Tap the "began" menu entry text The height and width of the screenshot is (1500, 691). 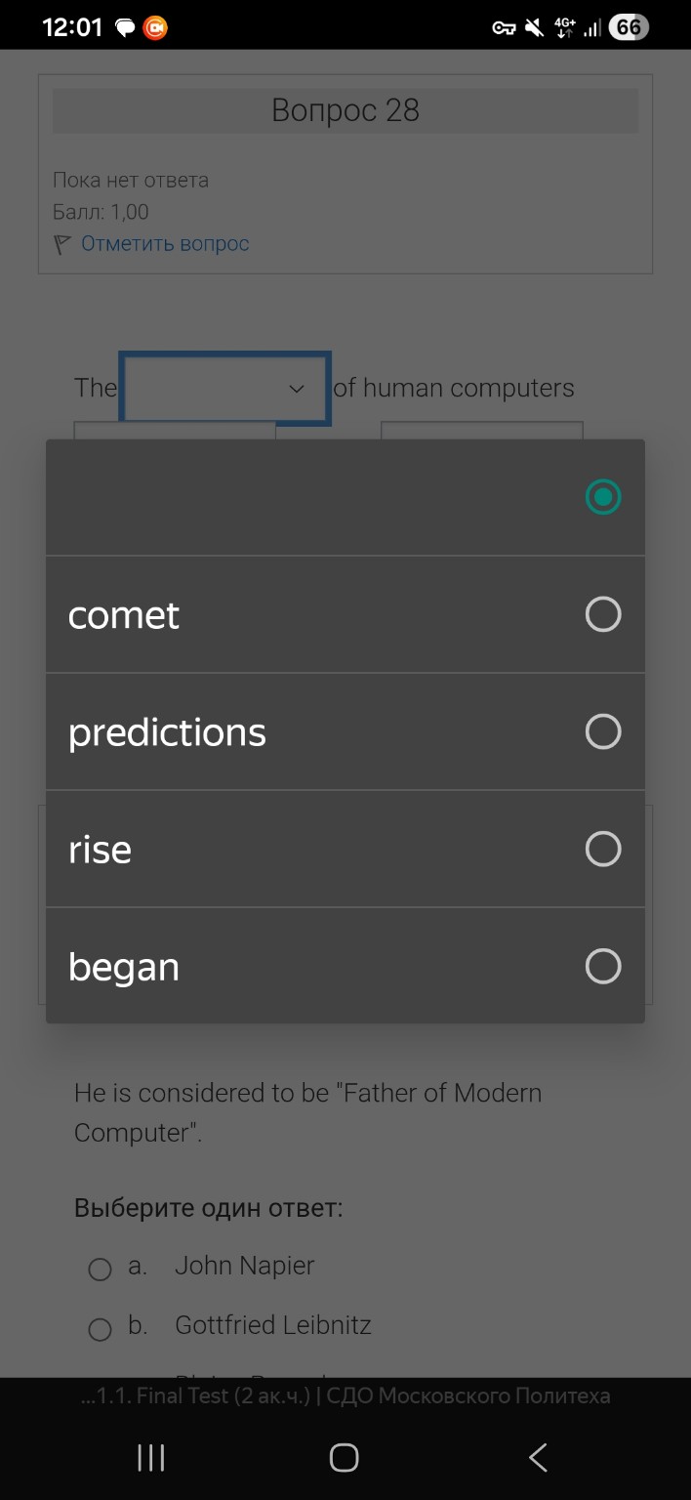[x=124, y=967]
